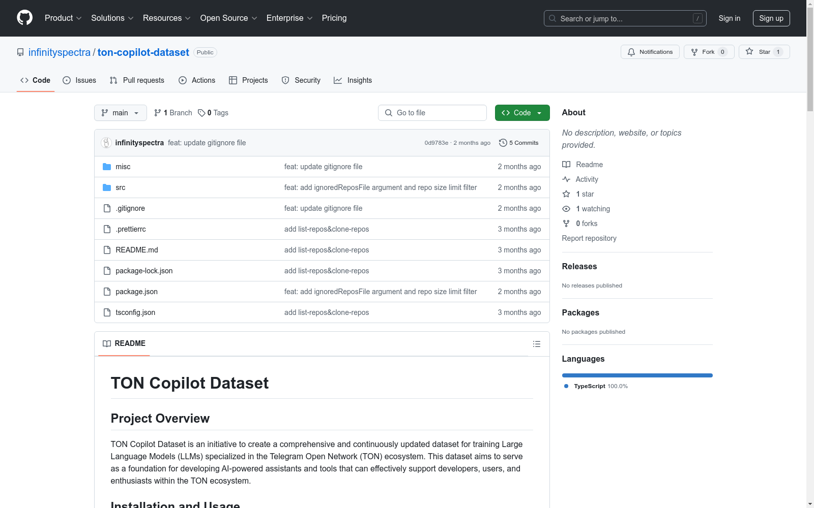Image resolution: width=814 pixels, height=508 pixels.
Task: Select the README tab heading
Action: pyautogui.click(x=124, y=343)
